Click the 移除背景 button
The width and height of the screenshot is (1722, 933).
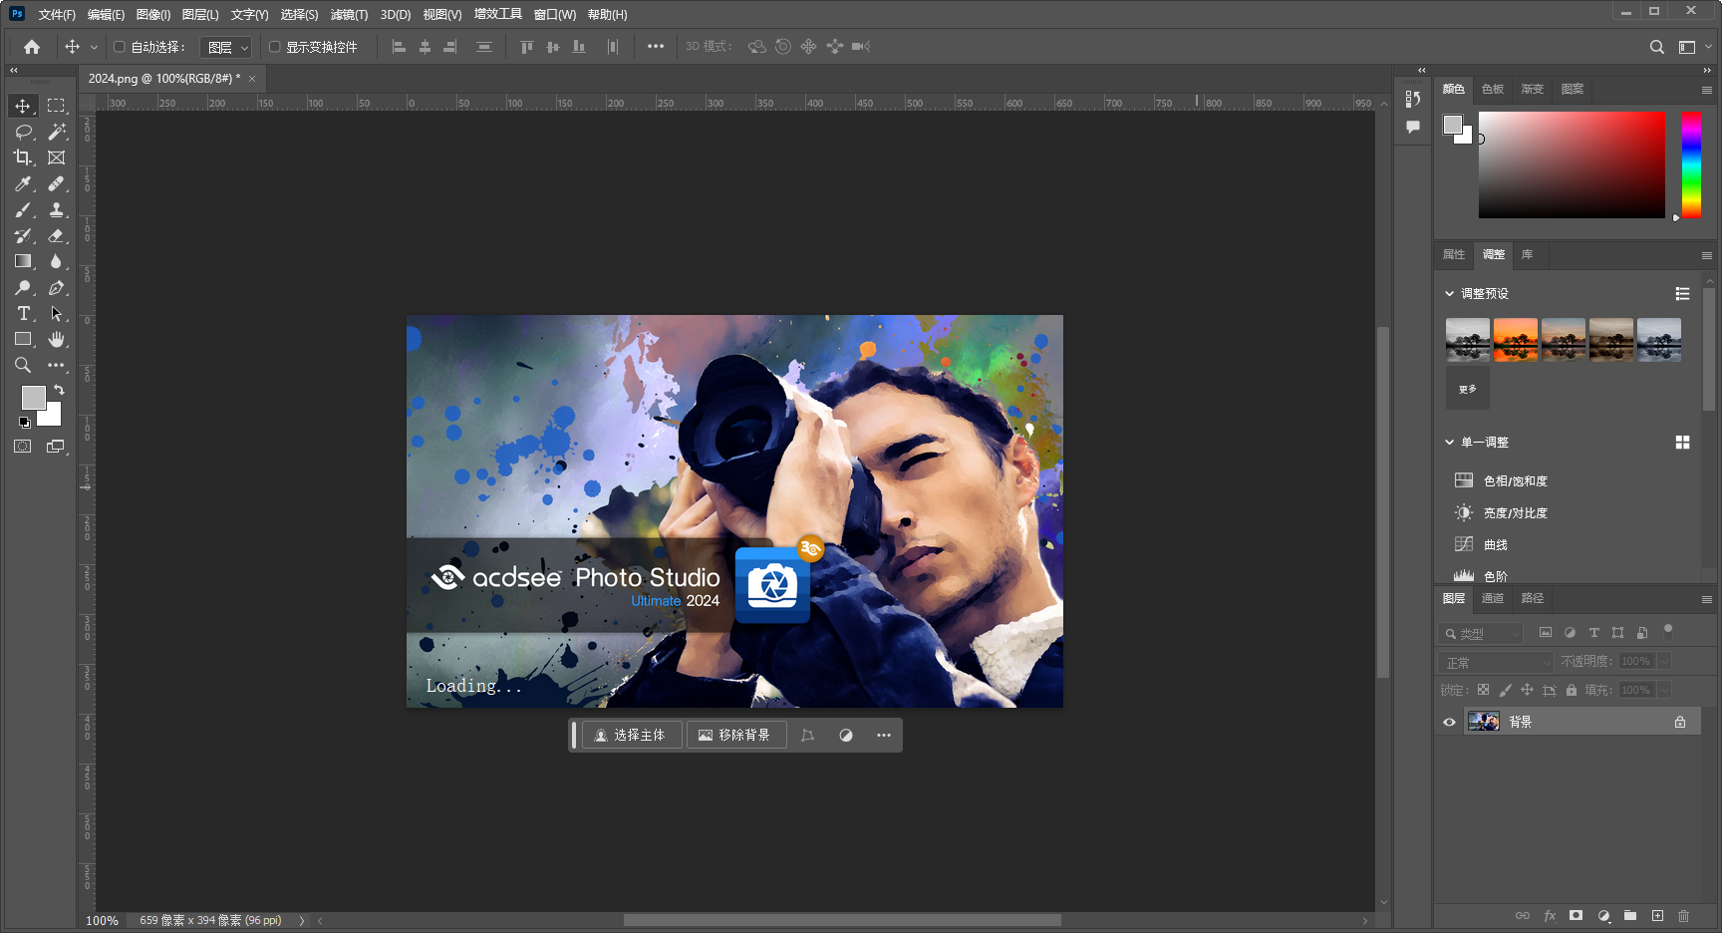coord(735,736)
